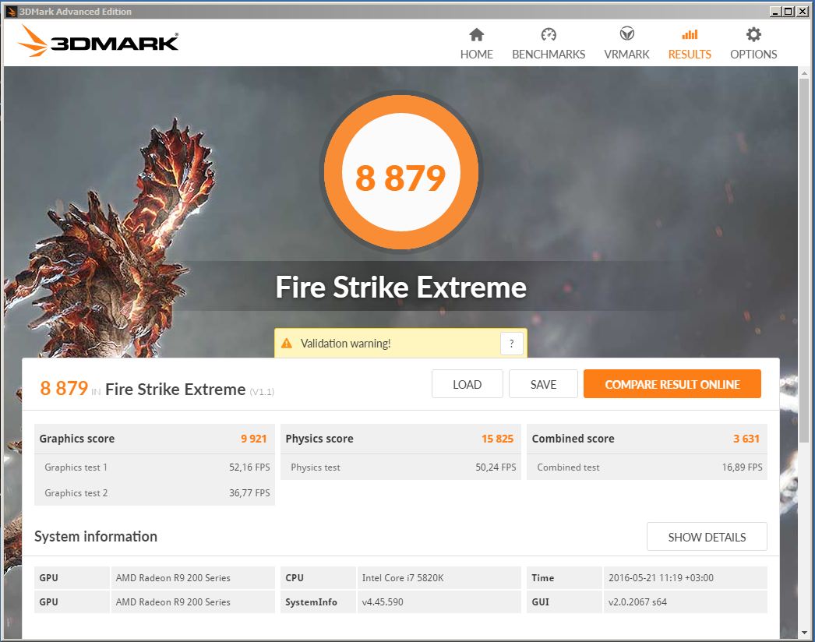The height and width of the screenshot is (642, 815).
Task: Click the 16,89 FPS value
Action: pos(743,467)
